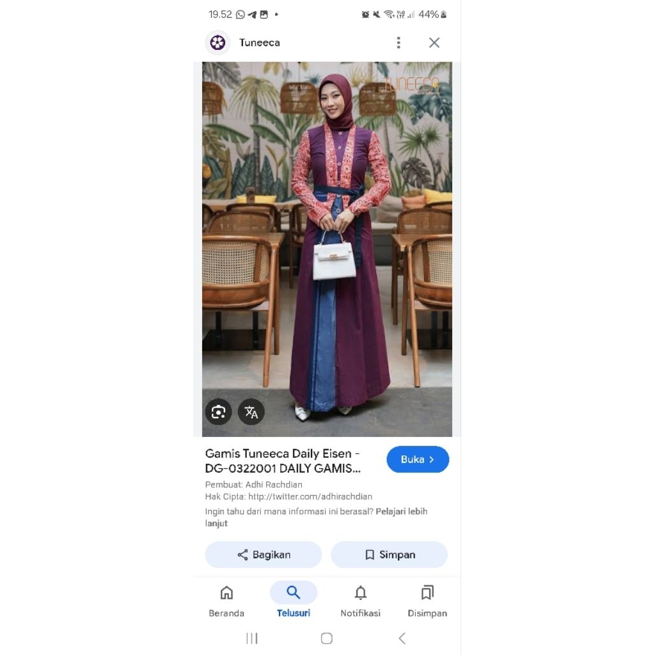The height and width of the screenshot is (655, 655).
Task: Tap the Tuneeca source name
Action: coord(260,43)
